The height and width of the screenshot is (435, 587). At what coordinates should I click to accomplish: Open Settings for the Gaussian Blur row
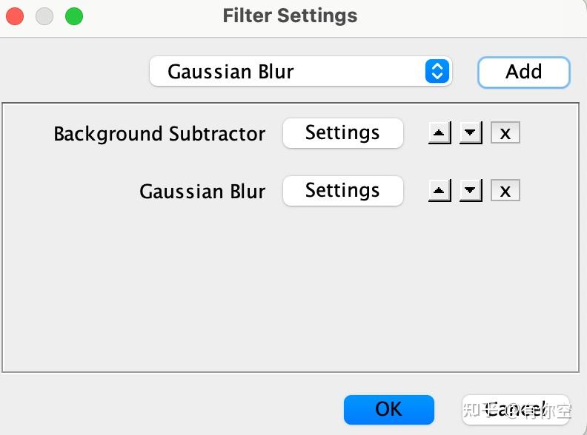click(x=342, y=191)
